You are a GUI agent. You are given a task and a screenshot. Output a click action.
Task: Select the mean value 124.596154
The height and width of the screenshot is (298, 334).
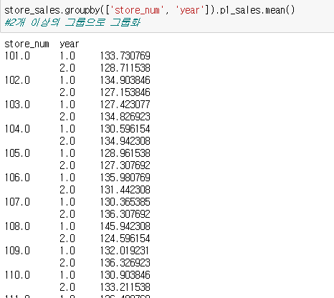[125, 239]
